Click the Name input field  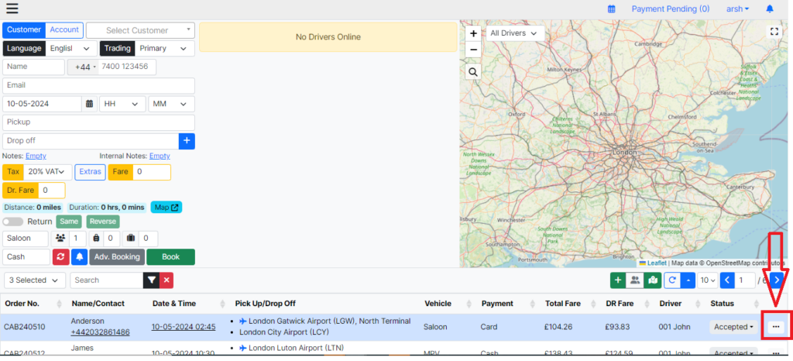(33, 67)
